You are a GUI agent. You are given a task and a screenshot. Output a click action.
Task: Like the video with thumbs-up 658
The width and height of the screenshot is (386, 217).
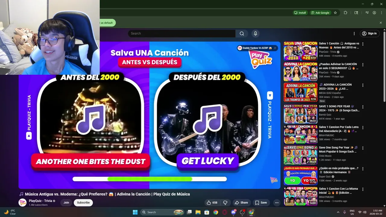click(x=212, y=203)
